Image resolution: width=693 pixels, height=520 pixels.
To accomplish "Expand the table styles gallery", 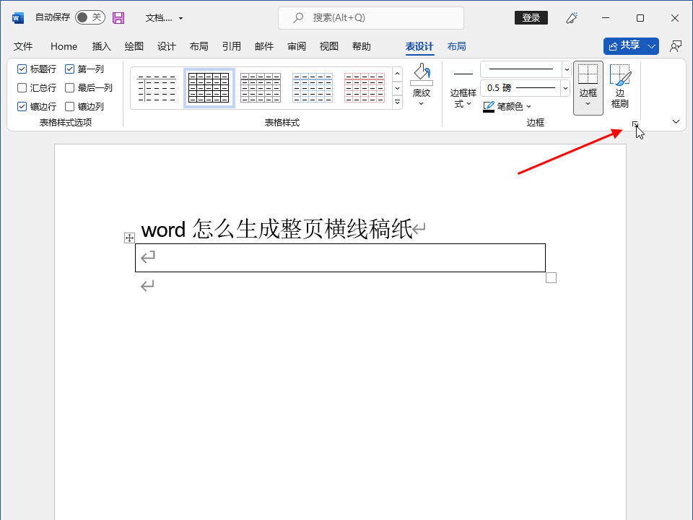I will [x=397, y=103].
